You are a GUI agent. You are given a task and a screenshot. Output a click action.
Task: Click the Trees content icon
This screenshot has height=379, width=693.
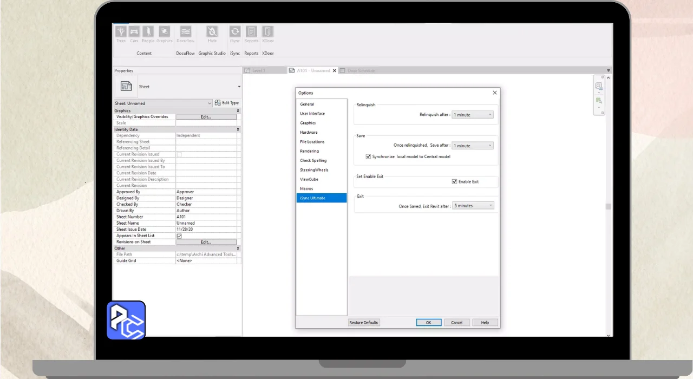pos(121,32)
